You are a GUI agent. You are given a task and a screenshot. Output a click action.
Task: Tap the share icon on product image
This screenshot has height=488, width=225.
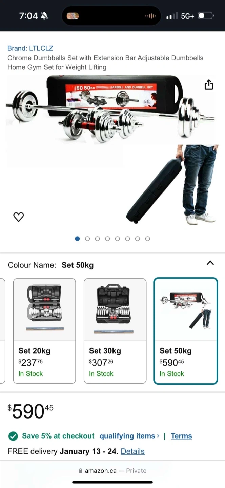tap(209, 84)
